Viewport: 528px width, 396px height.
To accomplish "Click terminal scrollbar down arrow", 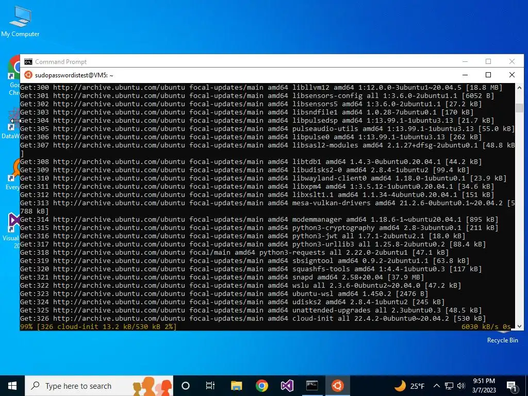I will (519, 326).
